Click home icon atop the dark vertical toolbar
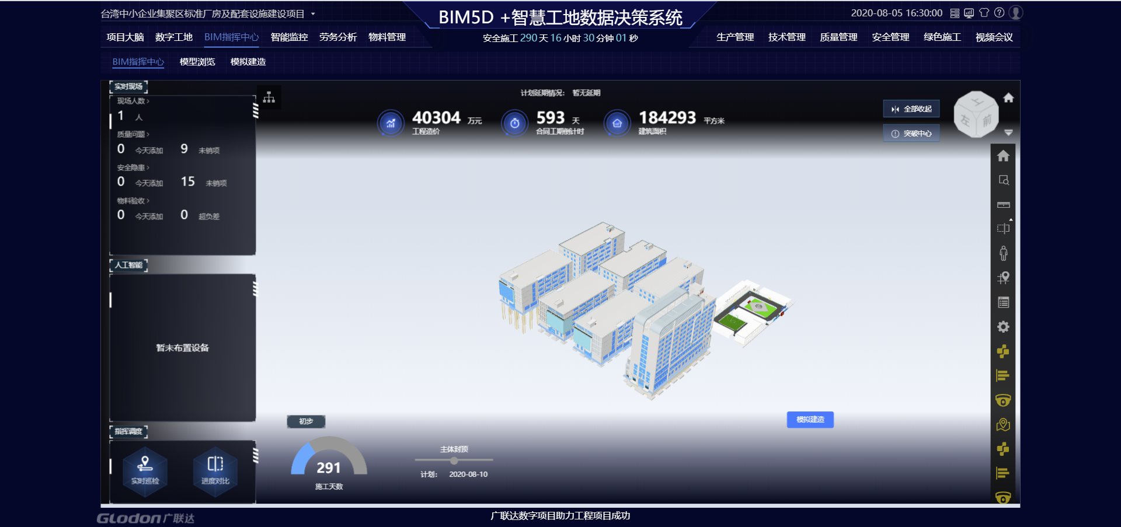 (1003, 156)
